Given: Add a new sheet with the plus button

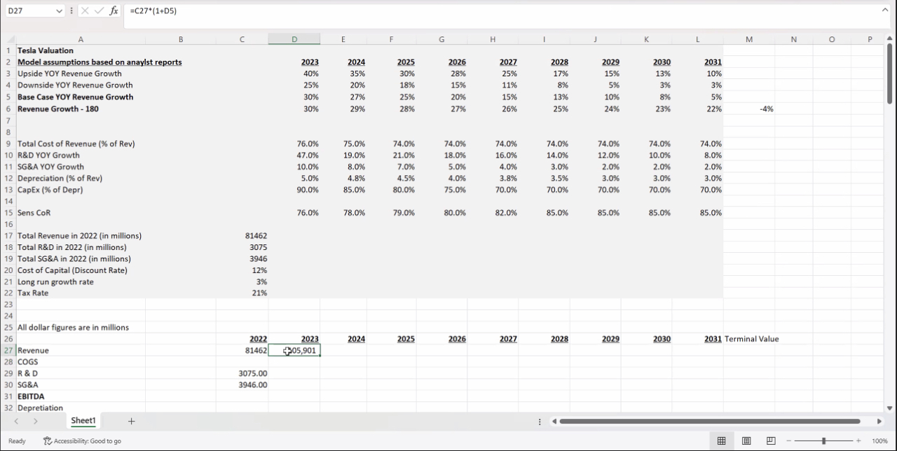Looking at the screenshot, I should coord(131,421).
